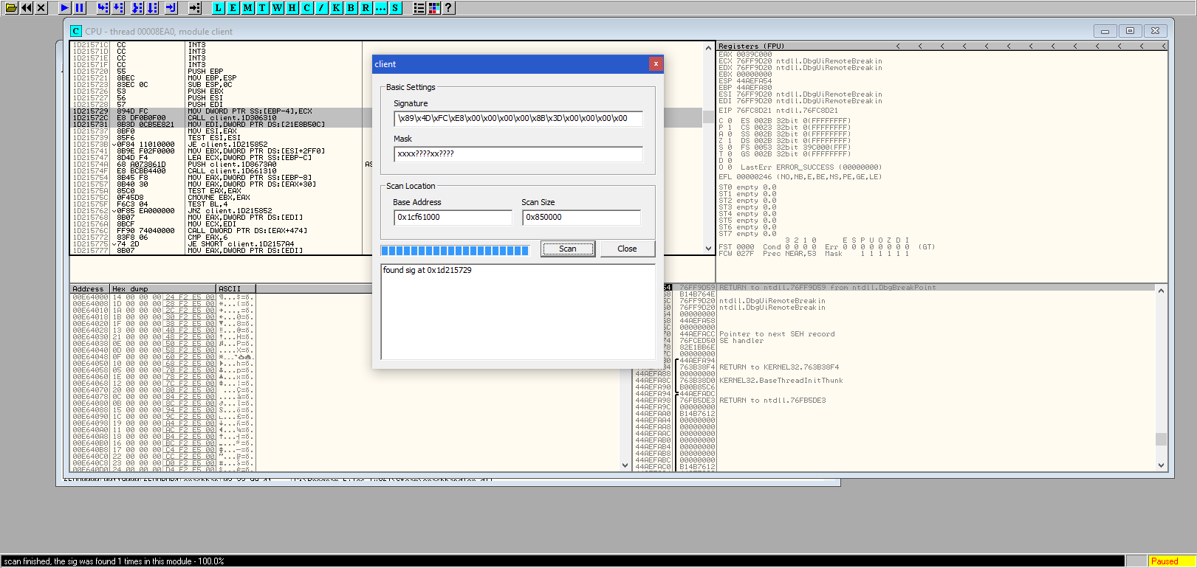Open the Log window with the L button
Screen dimensions: 1197x568
(x=219, y=8)
